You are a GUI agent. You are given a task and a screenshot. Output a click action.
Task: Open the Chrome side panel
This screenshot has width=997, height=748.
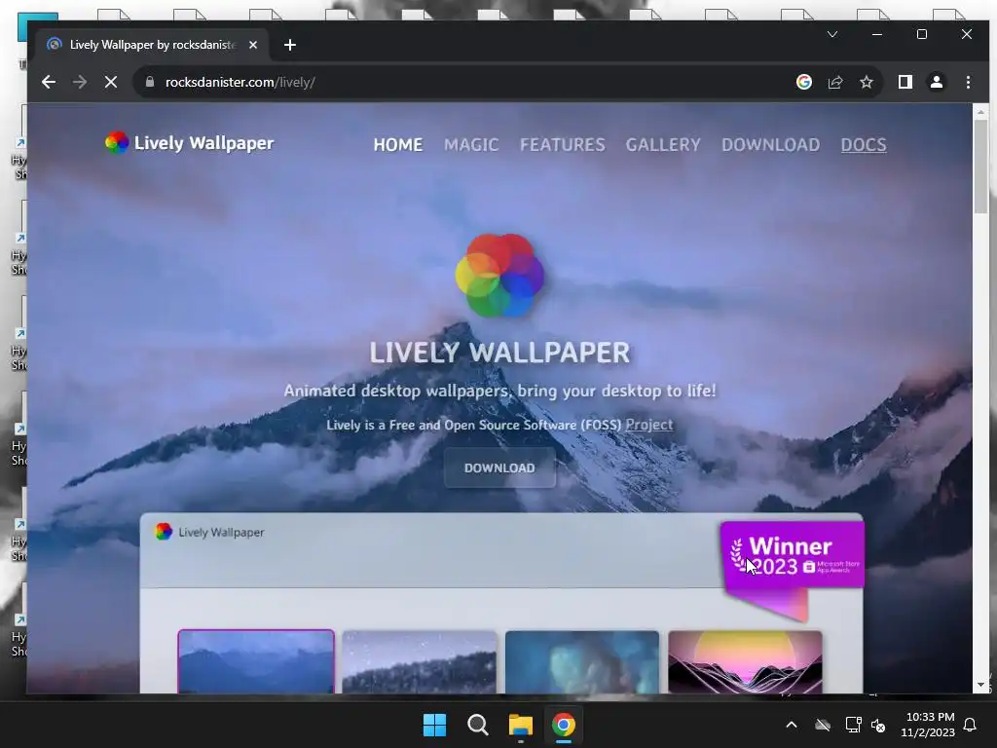coord(905,82)
